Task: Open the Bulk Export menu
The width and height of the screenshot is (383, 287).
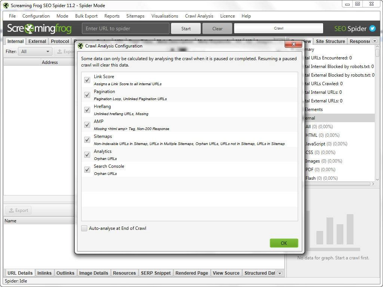Action: pos(86,16)
